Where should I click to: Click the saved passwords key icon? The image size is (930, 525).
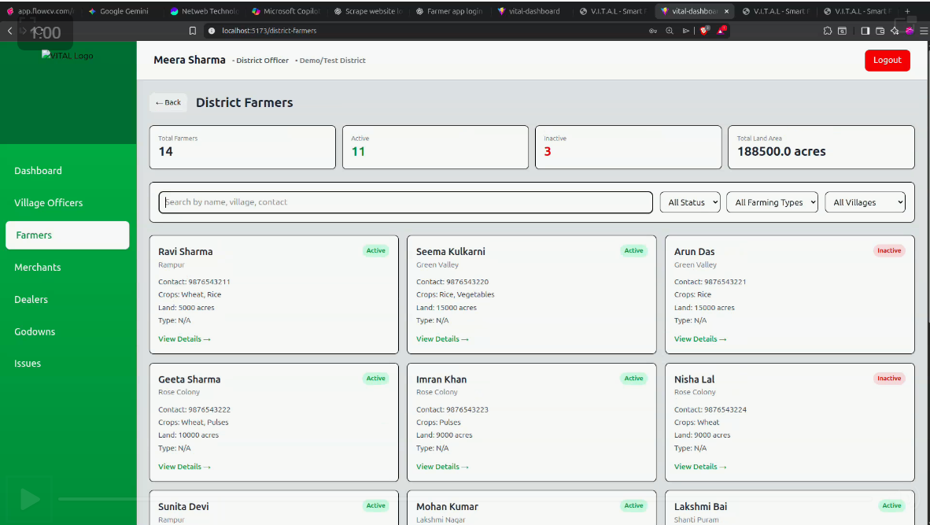click(x=653, y=31)
